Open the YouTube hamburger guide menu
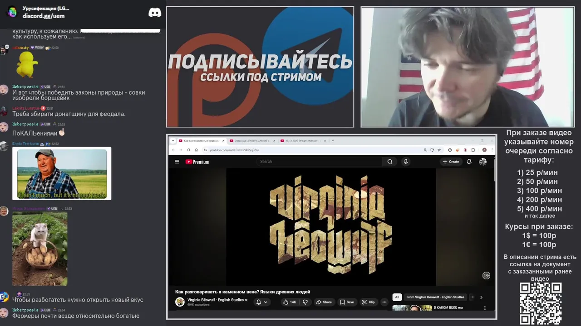Viewport: 581px width, 326px height. pos(177,162)
